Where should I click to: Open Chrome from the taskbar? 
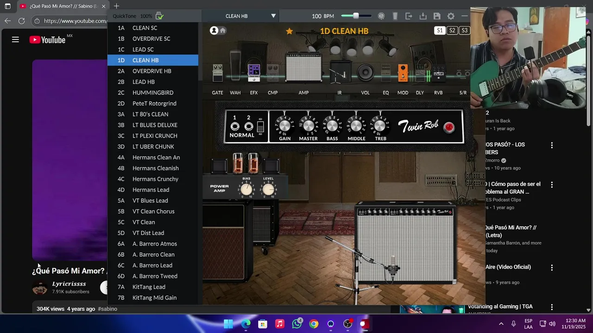click(x=314, y=324)
